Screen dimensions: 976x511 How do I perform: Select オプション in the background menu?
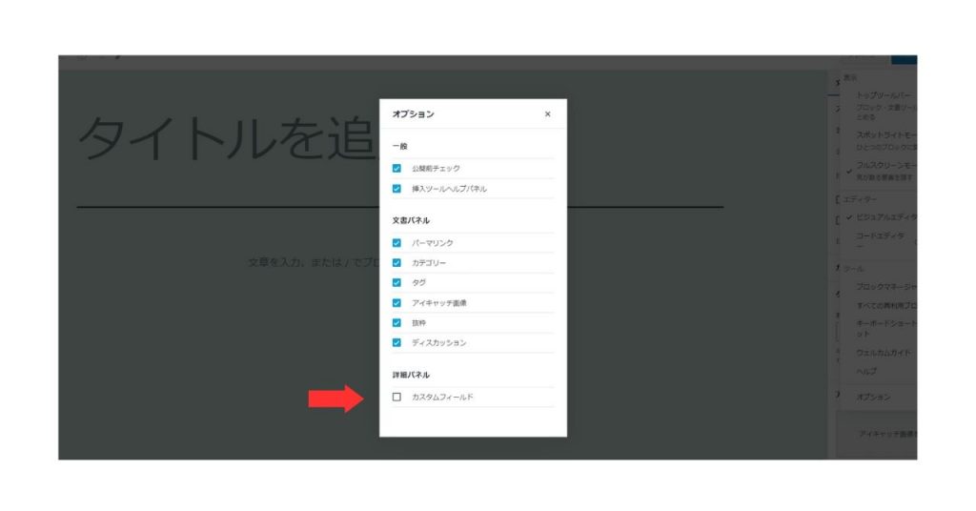point(873,397)
